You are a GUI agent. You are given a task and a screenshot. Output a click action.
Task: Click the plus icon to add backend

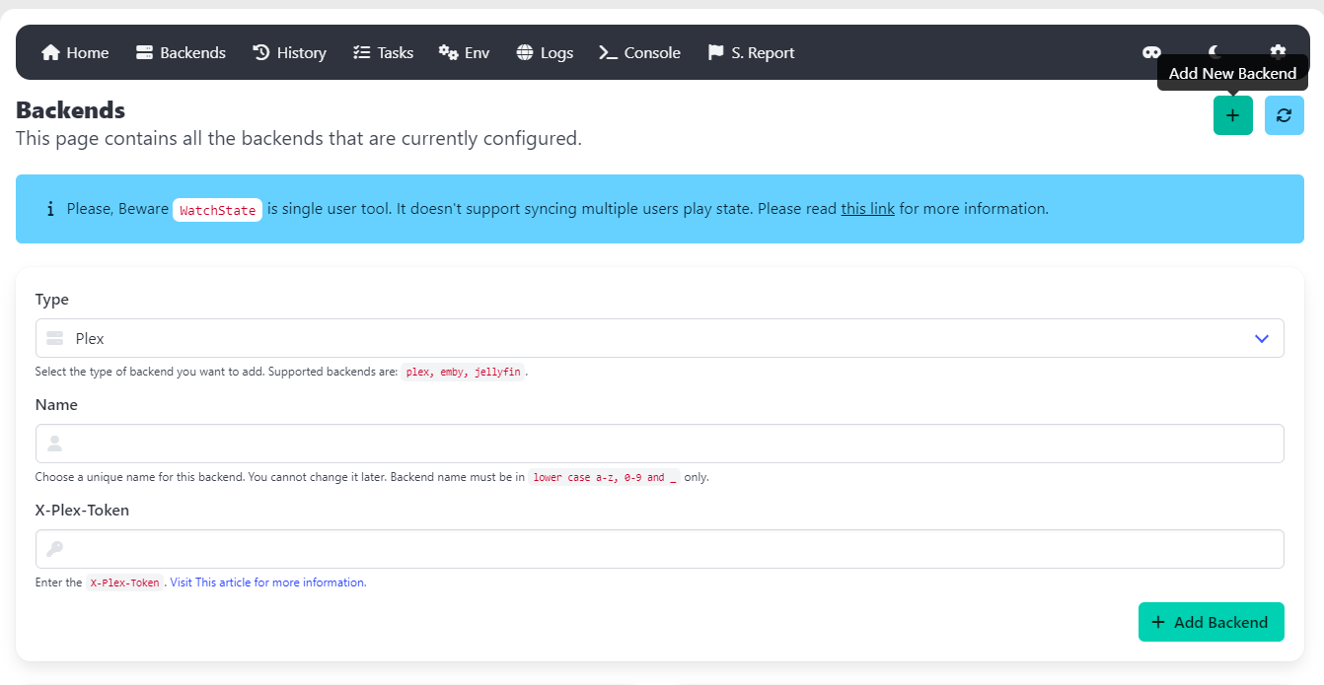[x=1233, y=115]
